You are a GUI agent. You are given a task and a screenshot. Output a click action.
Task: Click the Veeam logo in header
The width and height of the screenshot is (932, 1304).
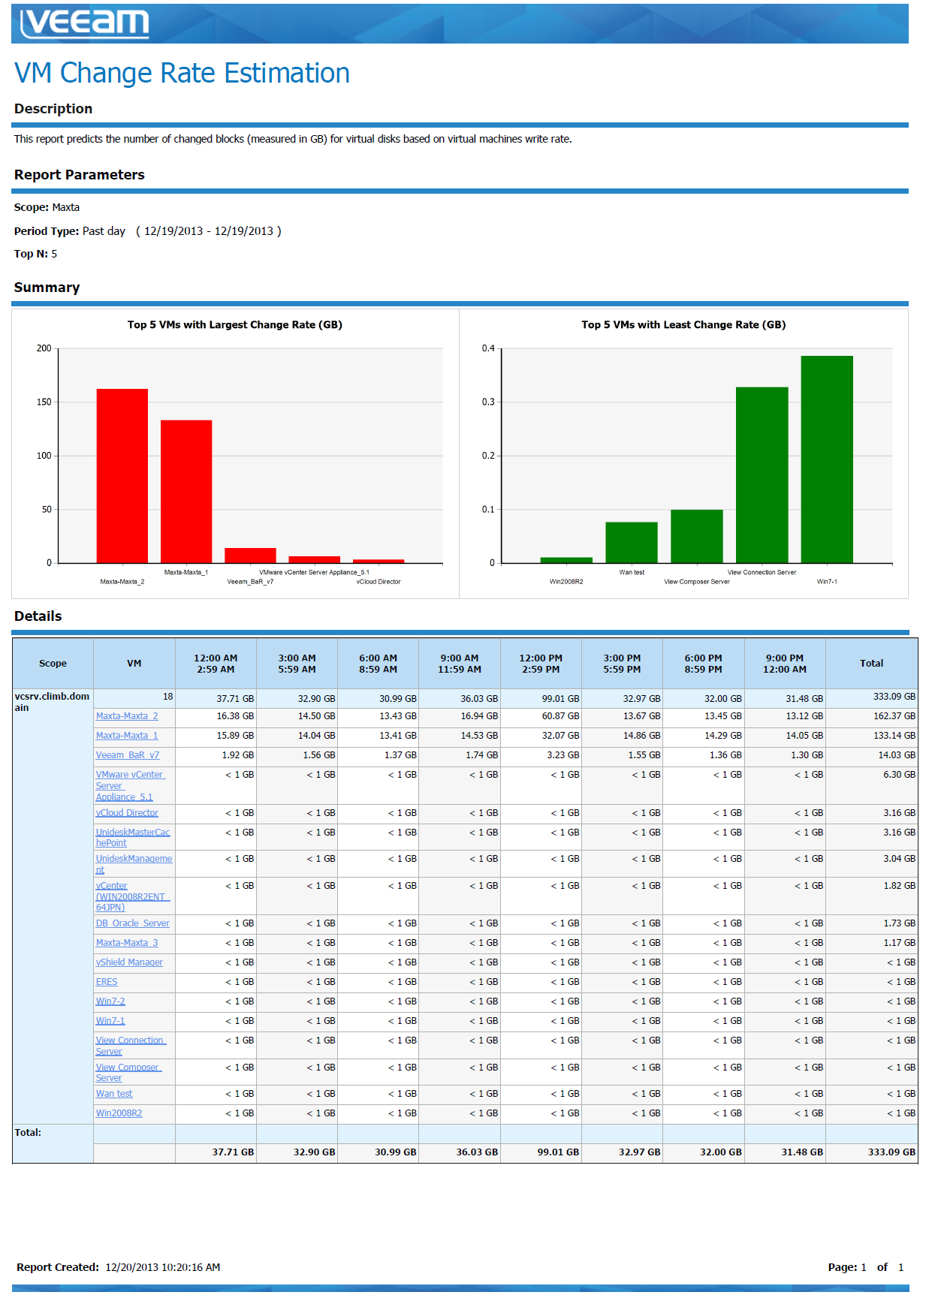point(84,23)
